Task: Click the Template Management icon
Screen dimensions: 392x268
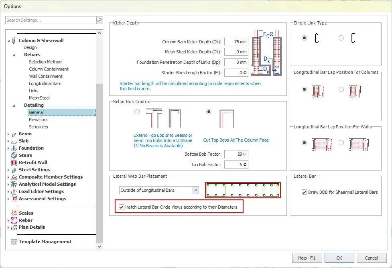Action: pyautogui.click(x=14, y=242)
